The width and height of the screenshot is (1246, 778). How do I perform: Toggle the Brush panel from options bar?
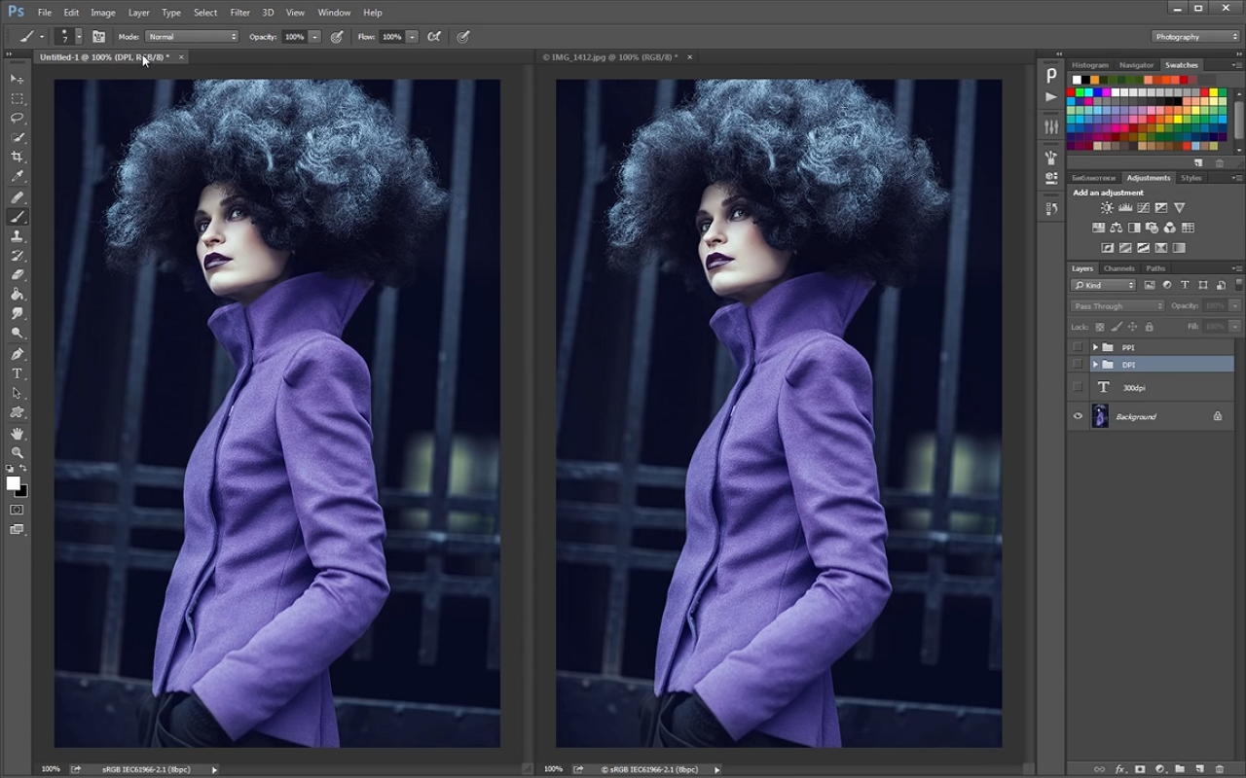(98, 37)
